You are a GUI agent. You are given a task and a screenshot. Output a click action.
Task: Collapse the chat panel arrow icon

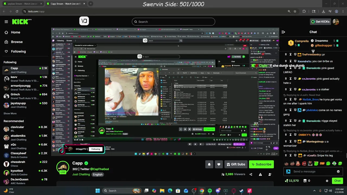pyautogui.click(x=283, y=32)
